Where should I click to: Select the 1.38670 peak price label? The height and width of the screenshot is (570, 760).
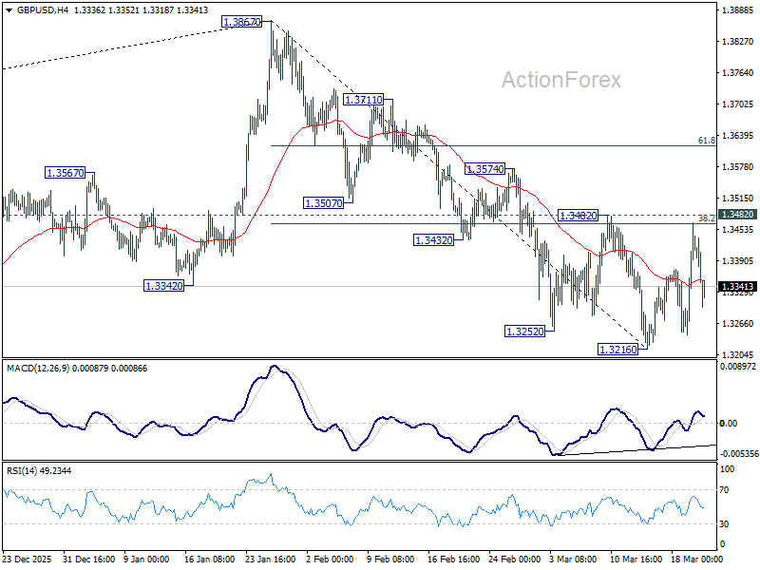240,21
